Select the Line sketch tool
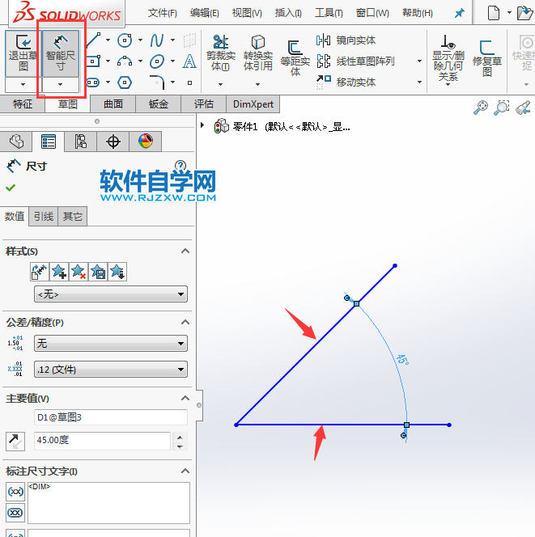535x537 pixels. tap(93, 40)
